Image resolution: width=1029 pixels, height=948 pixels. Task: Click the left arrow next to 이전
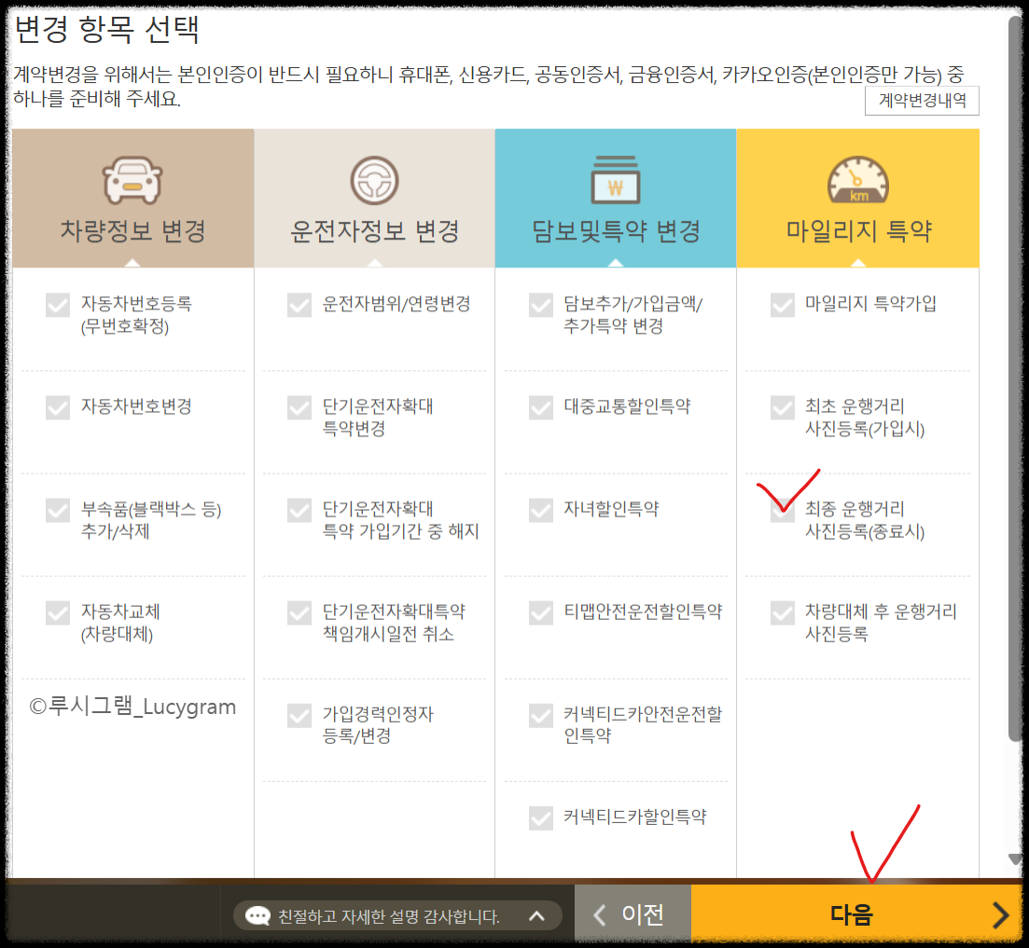pos(599,915)
